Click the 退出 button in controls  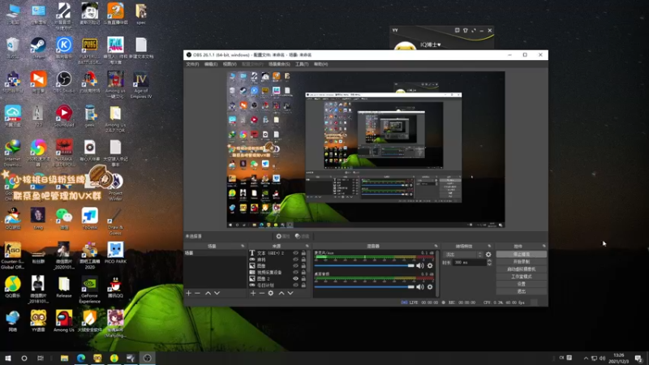point(521,291)
